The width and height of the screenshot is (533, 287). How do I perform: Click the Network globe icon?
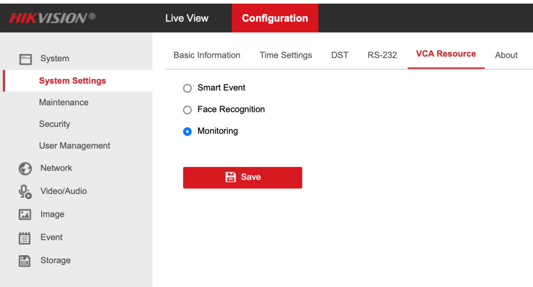coord(25,168)
